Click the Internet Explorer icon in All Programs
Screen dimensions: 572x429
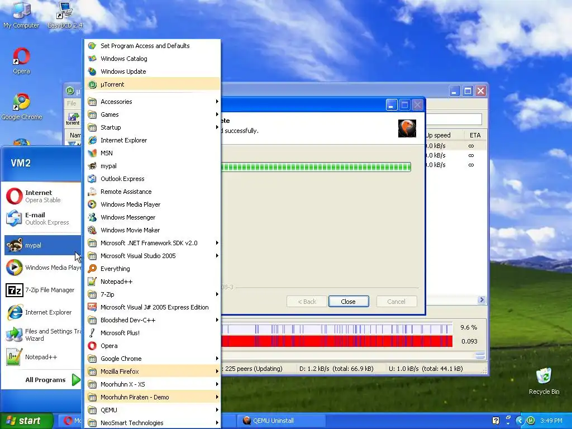92,140
